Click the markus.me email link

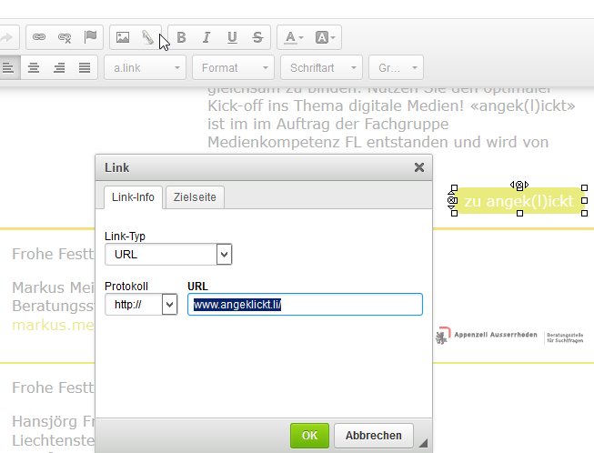coord(53,325)
